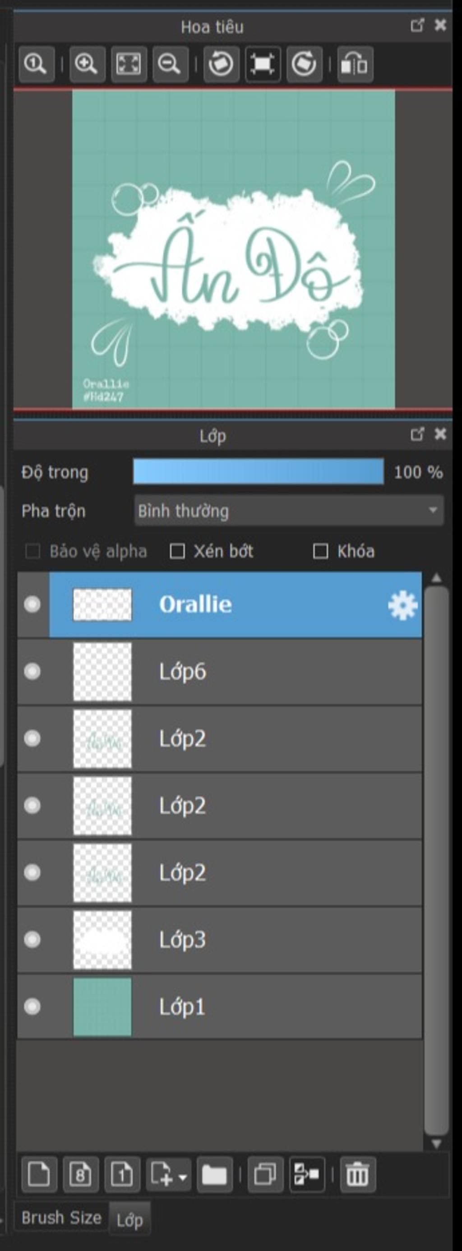Add a new layer folder
The image size is (462, 1251).
click(x=214, y=1175)
